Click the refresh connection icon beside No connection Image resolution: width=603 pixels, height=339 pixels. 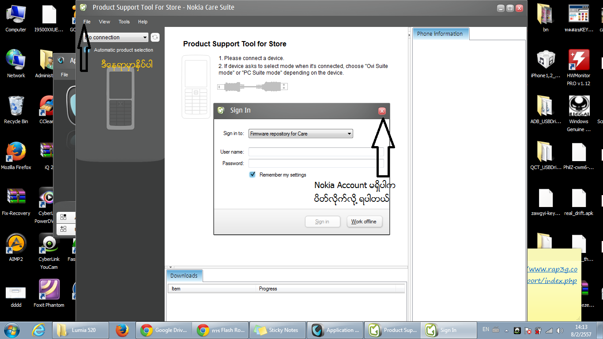tap(155, 38)
